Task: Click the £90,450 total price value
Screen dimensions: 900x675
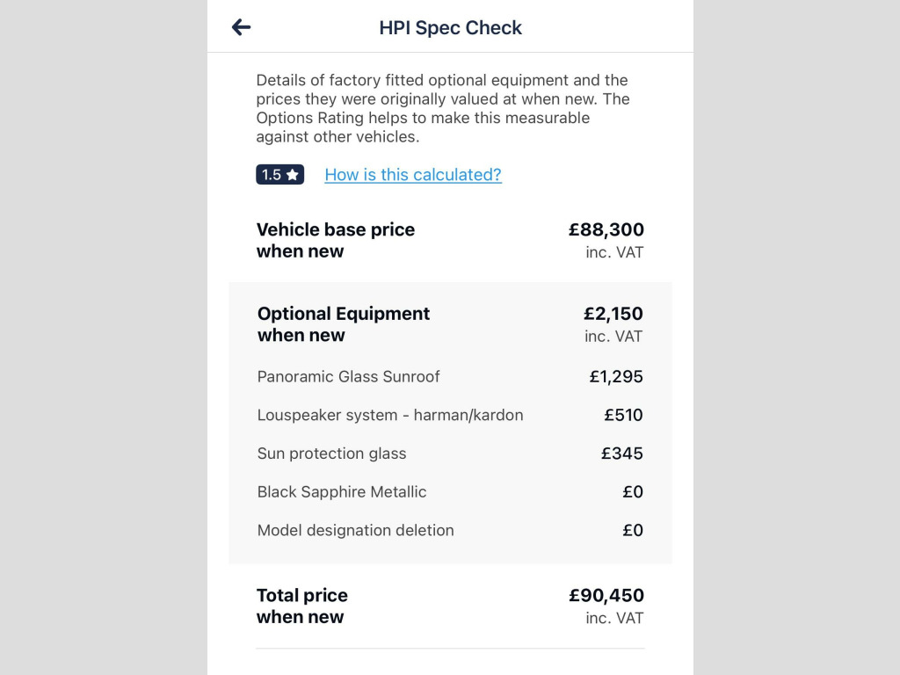Action: [x=606, y=596]
